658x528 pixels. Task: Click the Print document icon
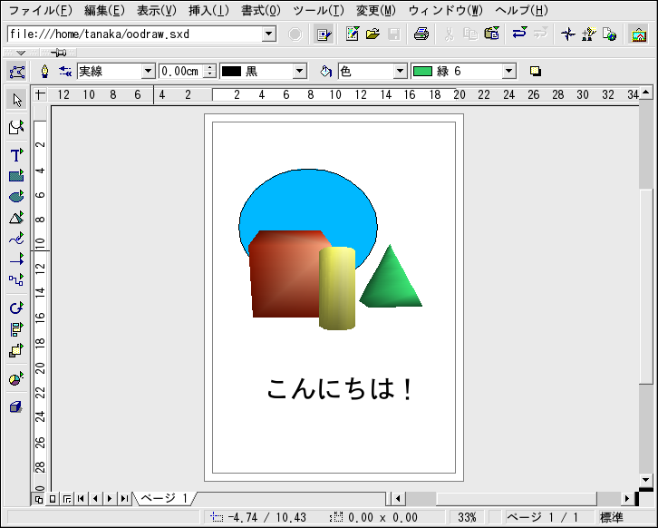click(421, 34)
